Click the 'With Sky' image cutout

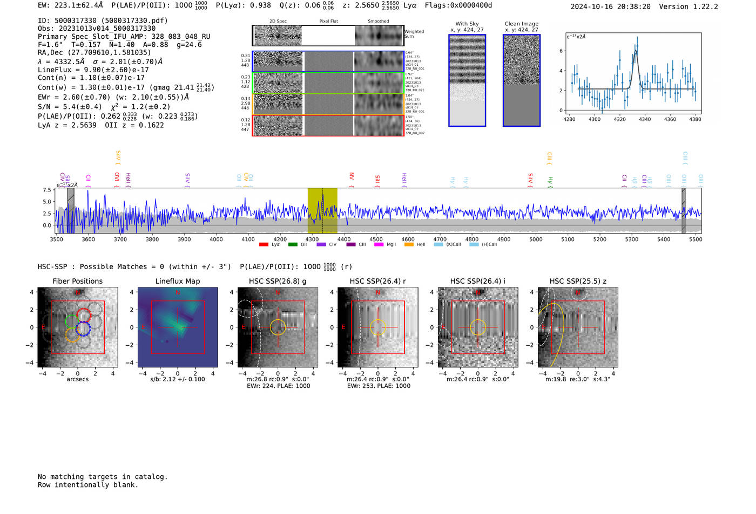(x=467, y=80)
